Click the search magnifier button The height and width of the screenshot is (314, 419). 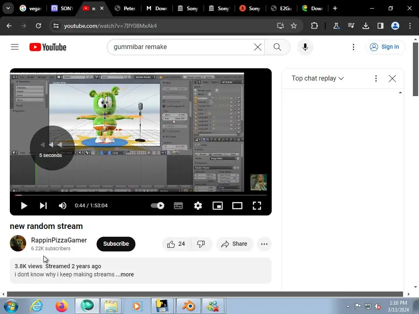[277, 47]
